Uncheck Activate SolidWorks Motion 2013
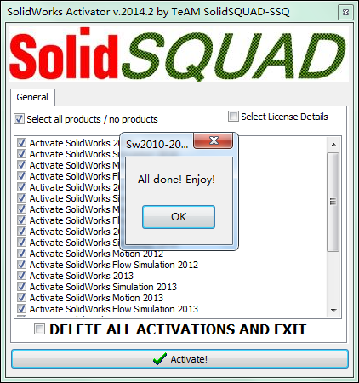 click(x=21, y=298)
